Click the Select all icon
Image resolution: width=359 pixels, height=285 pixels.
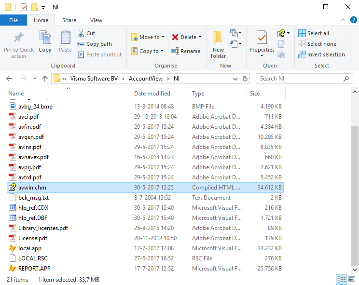point(302,33)
